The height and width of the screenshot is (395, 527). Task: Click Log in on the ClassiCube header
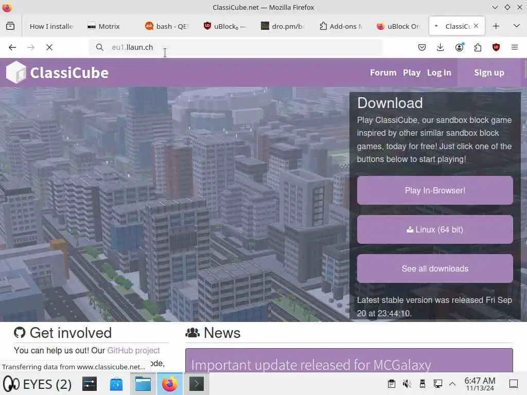[439, 73]
